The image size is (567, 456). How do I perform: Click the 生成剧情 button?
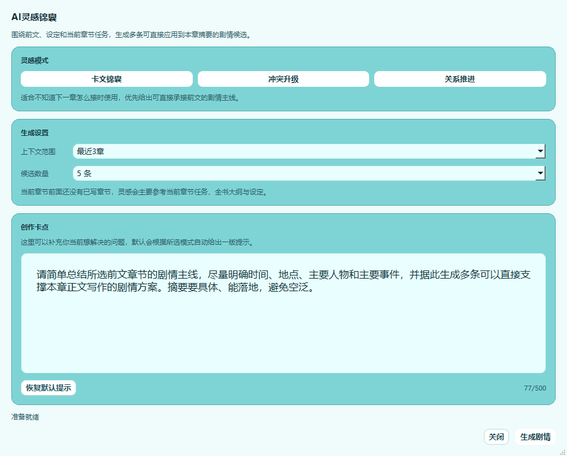click(535, 437)
